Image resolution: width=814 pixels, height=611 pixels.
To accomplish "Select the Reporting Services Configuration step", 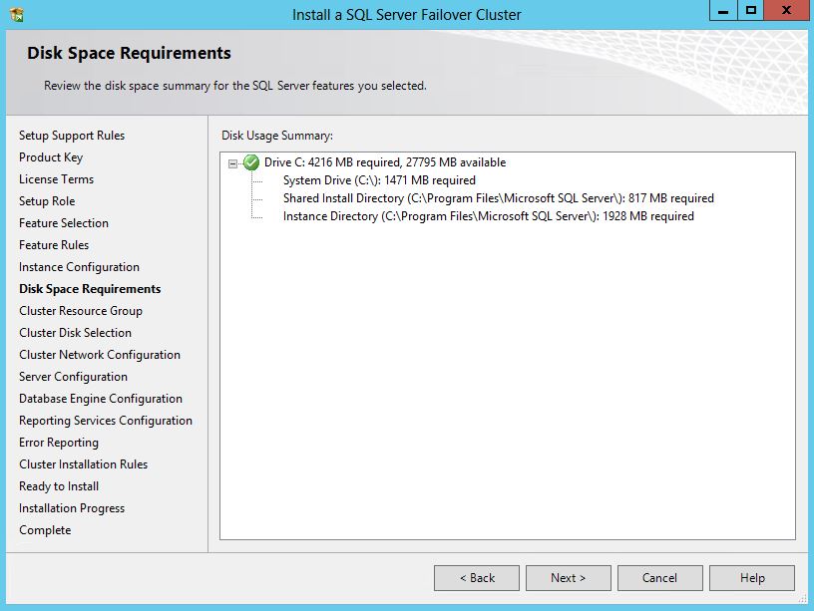I will [x=106, y=421].
